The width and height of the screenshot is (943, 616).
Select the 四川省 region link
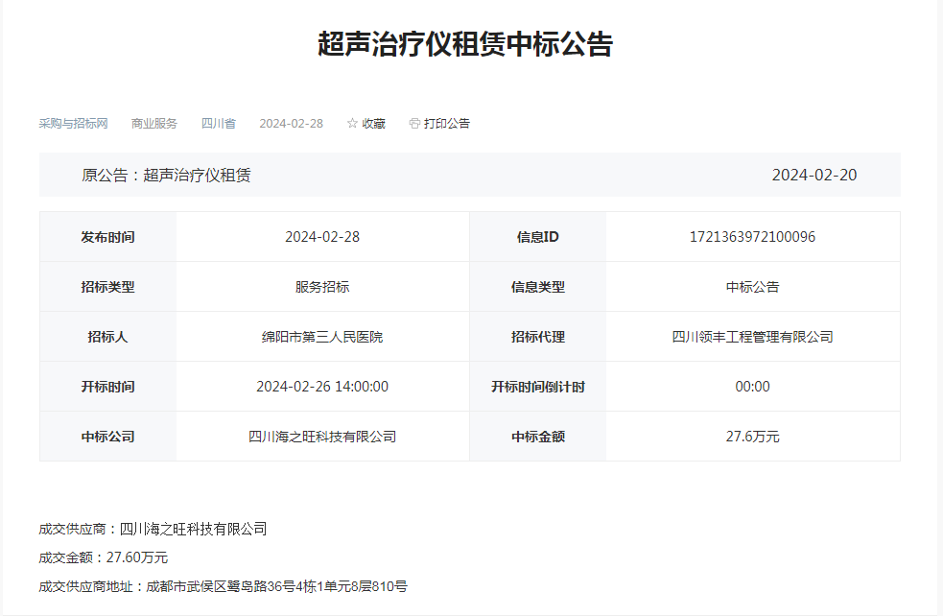point(218,124)
